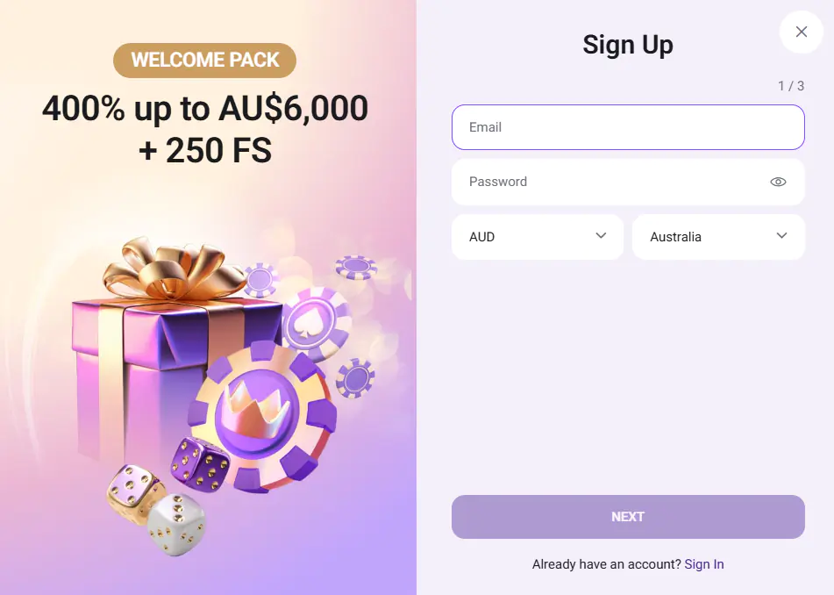834x595 pixels.
Task: Click the white dice icon
Action: point(175,524)
